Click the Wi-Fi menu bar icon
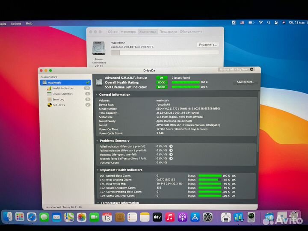 (261, 22)
